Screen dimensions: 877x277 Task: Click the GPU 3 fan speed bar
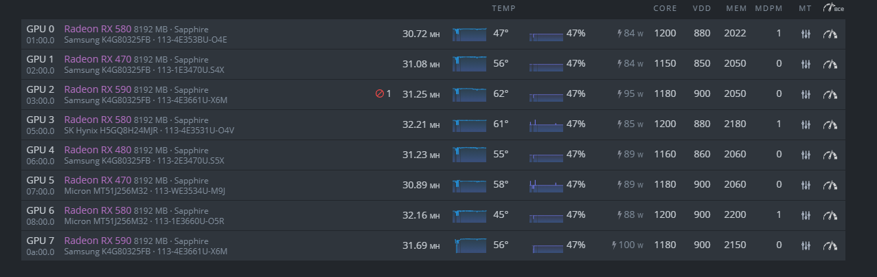pyautogui.click(x=546, y=124)
